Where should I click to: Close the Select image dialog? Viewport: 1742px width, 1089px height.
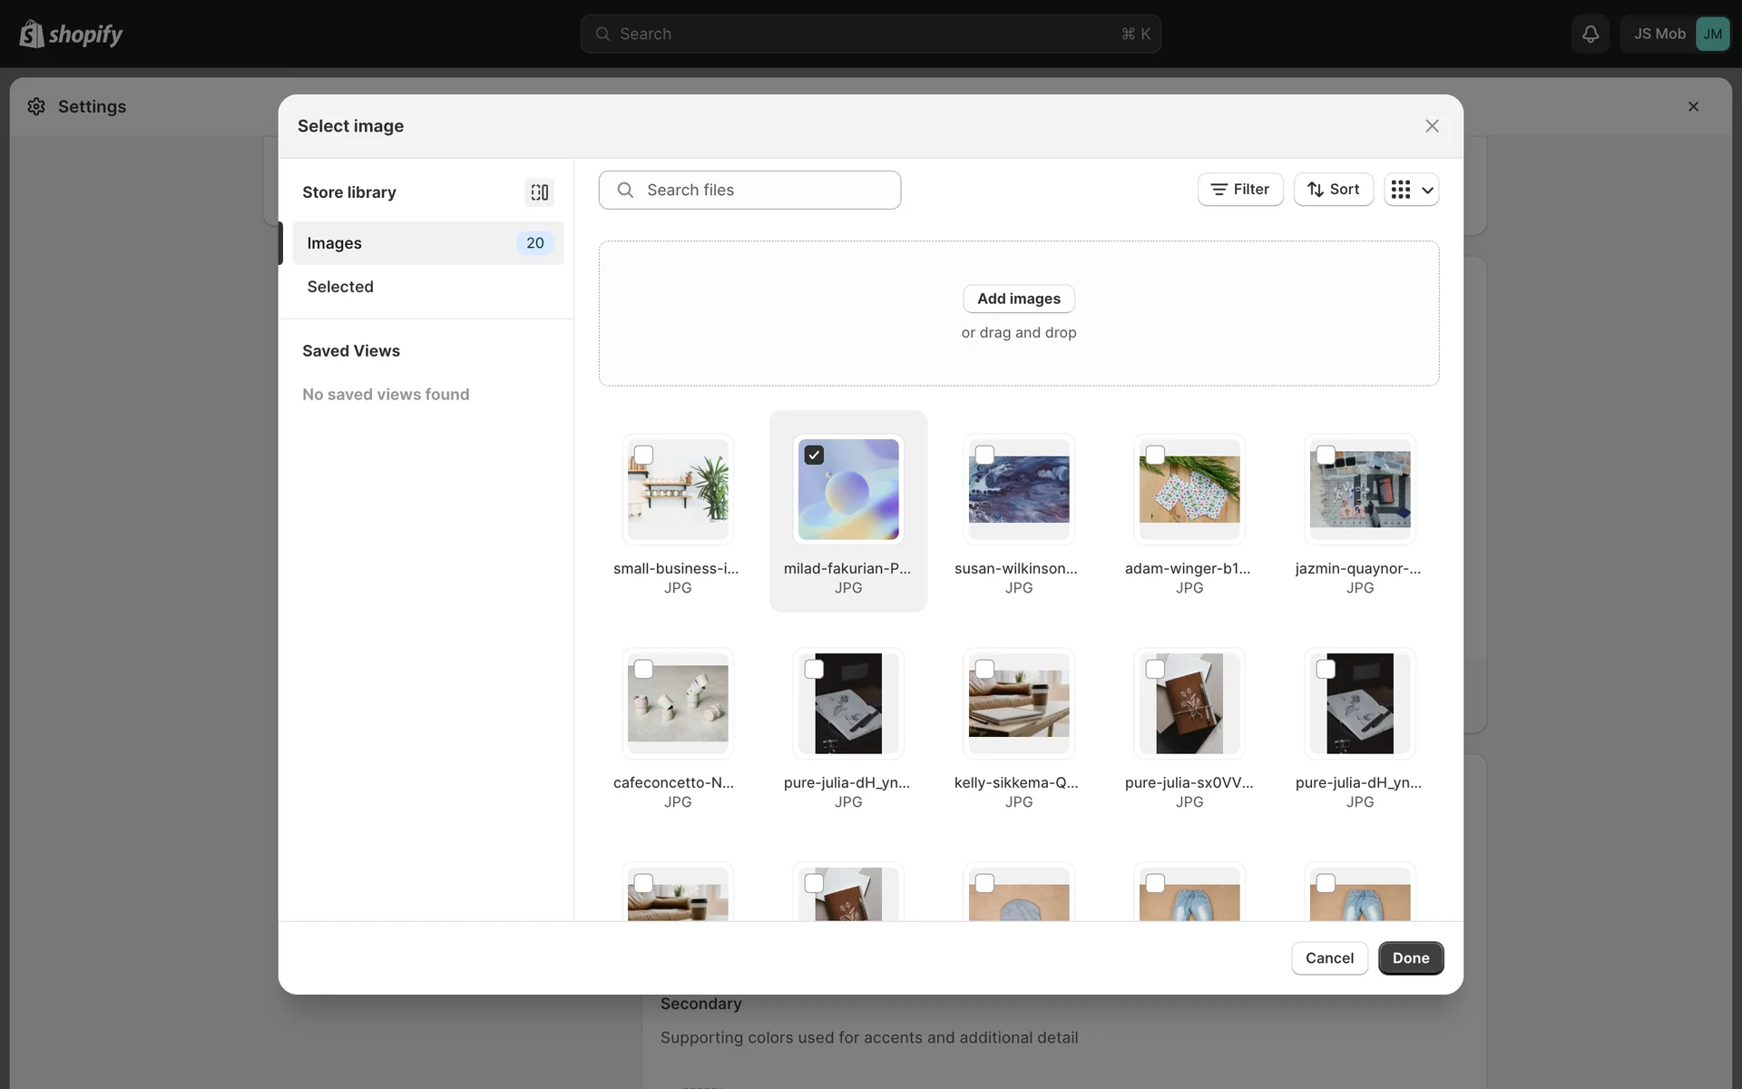pyautogui.click(x=1432, y=126)
